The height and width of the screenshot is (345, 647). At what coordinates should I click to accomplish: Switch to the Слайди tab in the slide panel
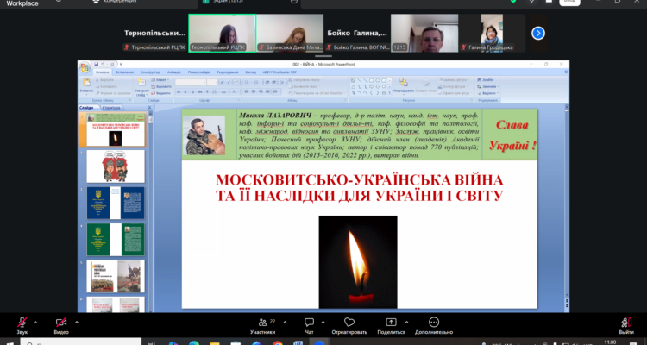point(87,108)
